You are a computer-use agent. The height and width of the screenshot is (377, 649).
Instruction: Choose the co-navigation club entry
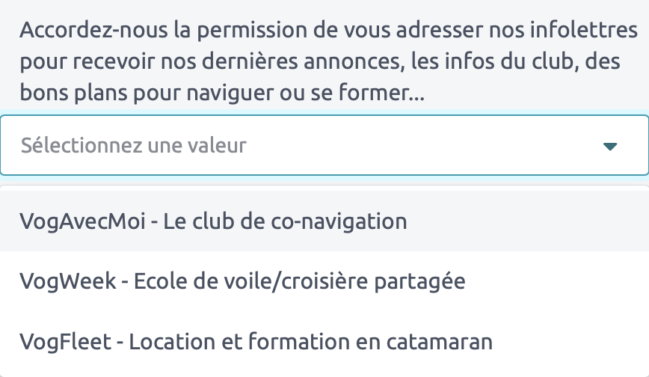pyautogui.click(x=214, y=221)
